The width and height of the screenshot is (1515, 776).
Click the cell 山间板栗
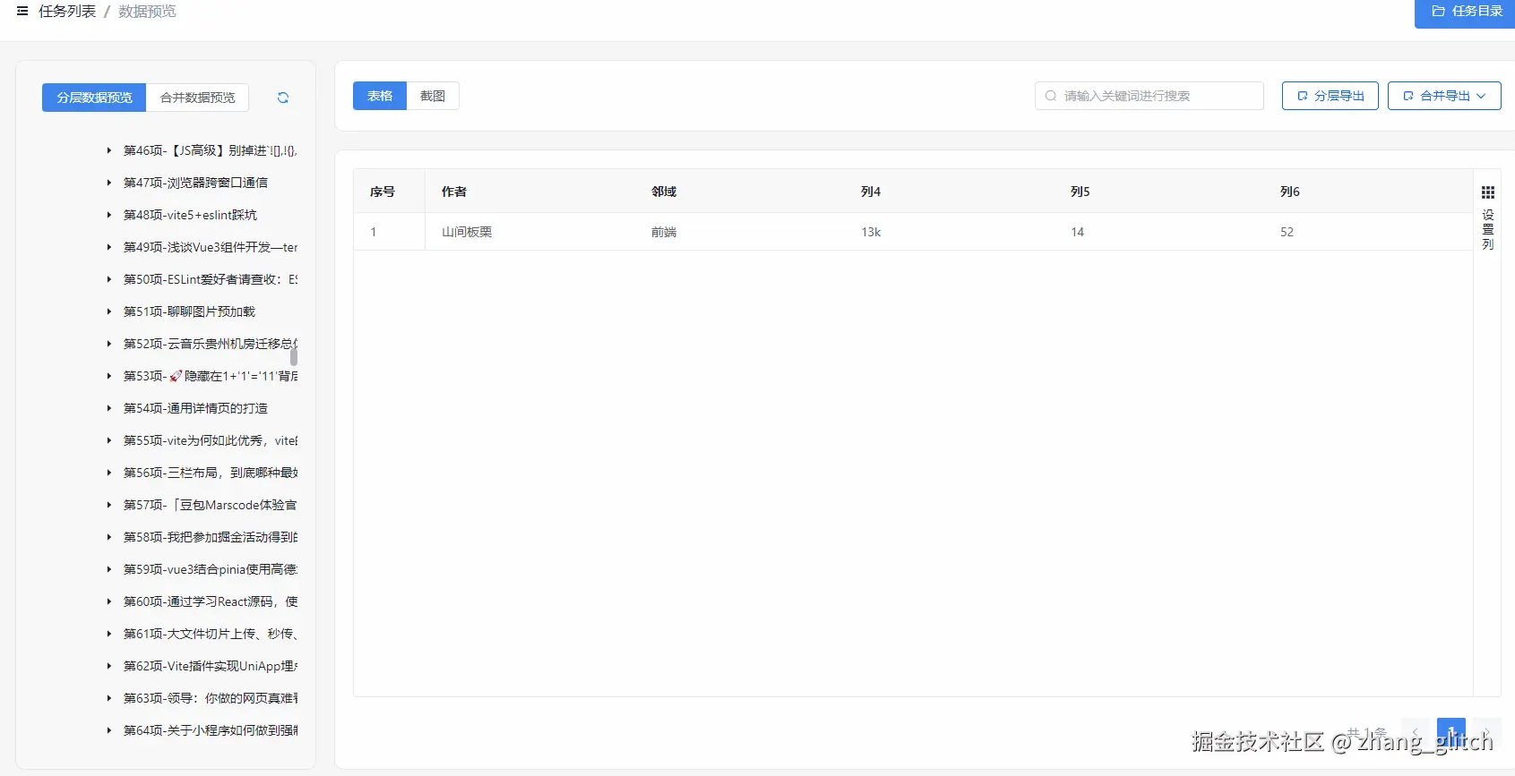(467, 232)
